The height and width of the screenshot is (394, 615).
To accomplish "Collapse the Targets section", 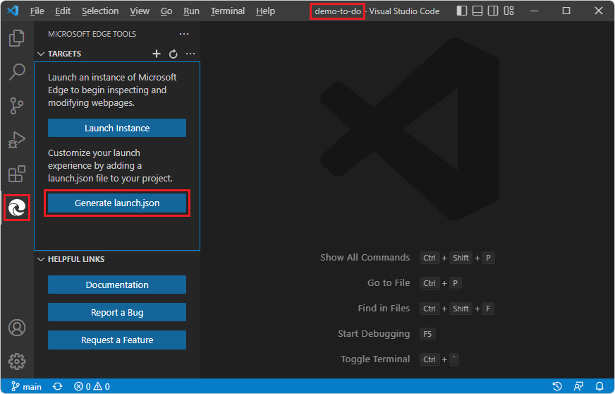I will [41, 54].
